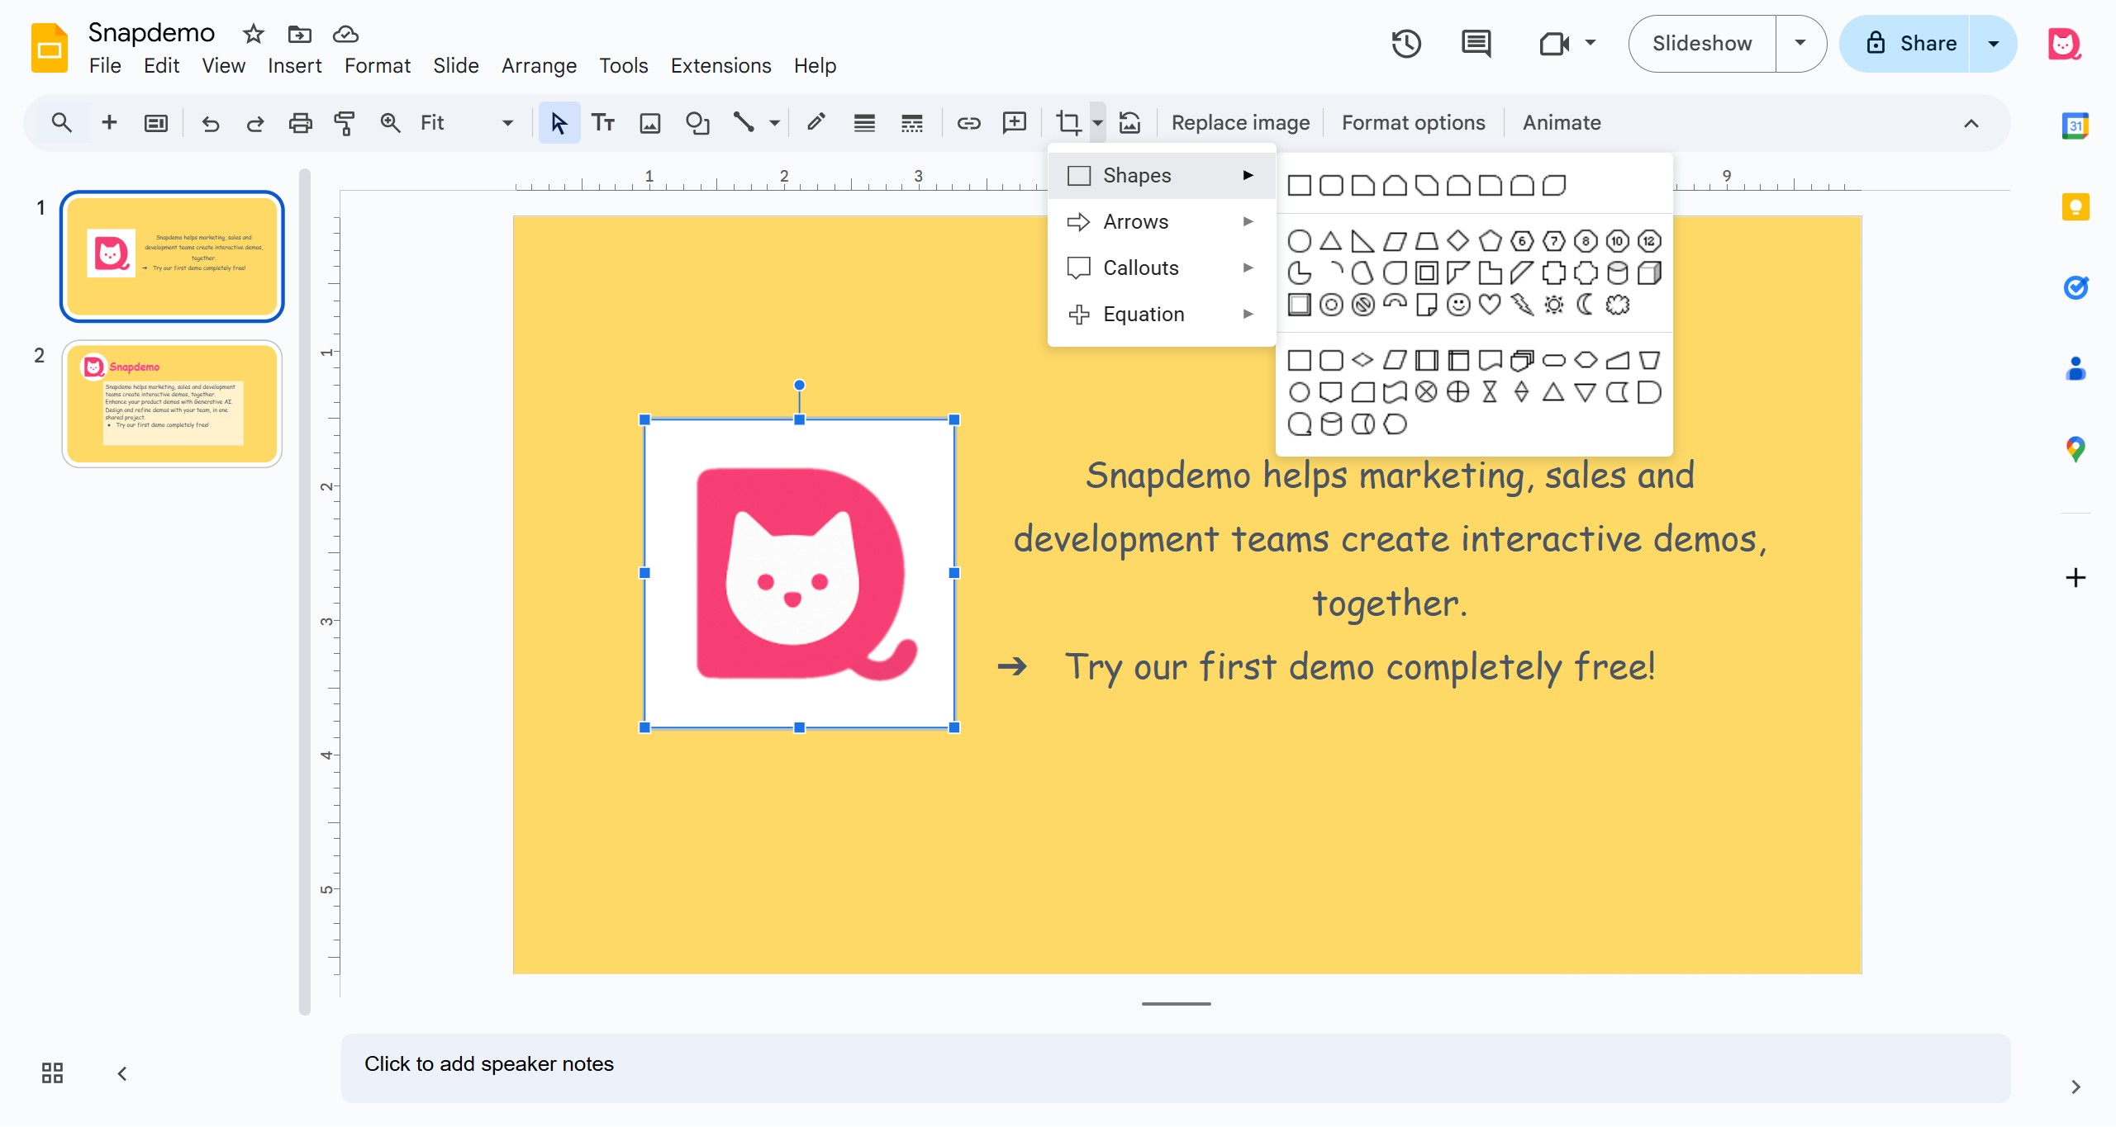Select the diamond shape mask
Screen dimensions: 2116x1127
pos(1458,240)
